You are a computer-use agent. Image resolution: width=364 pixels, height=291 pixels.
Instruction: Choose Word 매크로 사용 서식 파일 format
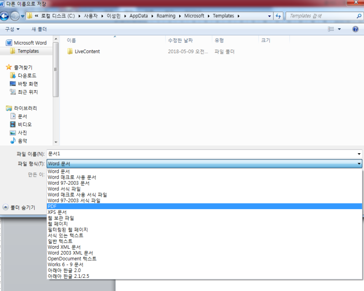204,195
